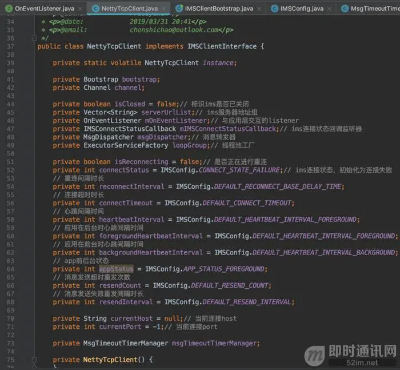
Task: Click the serverUrlList field name
Action: (166, 112)
